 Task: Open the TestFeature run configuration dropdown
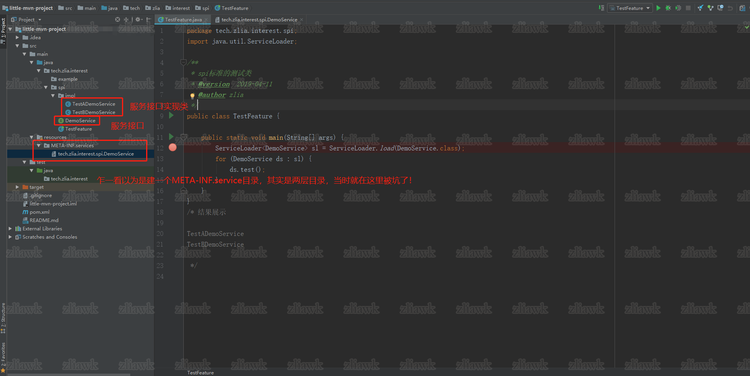tap(630, 8)
